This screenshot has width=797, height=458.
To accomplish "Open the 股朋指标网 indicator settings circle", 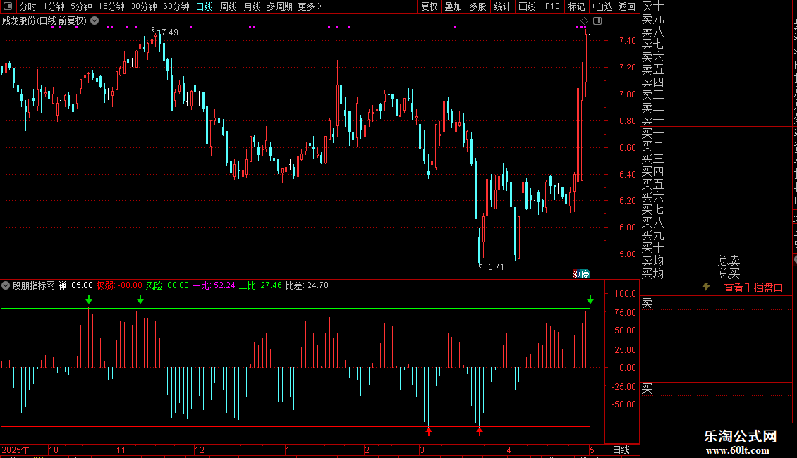I will click(x=6, y=285).
